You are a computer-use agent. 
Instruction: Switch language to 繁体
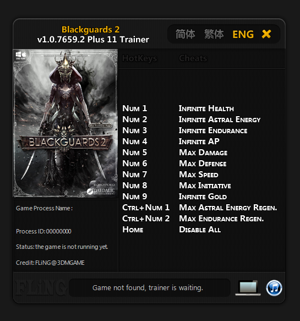point(214,34)
